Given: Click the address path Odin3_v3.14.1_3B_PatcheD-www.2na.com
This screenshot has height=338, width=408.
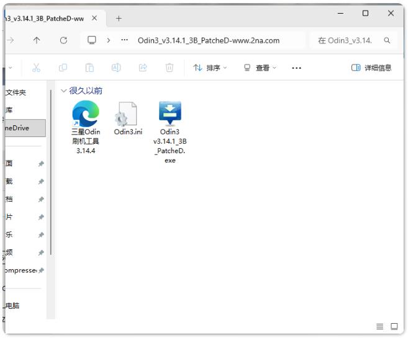Looking at the screenshot, I should tap(209, 40).
